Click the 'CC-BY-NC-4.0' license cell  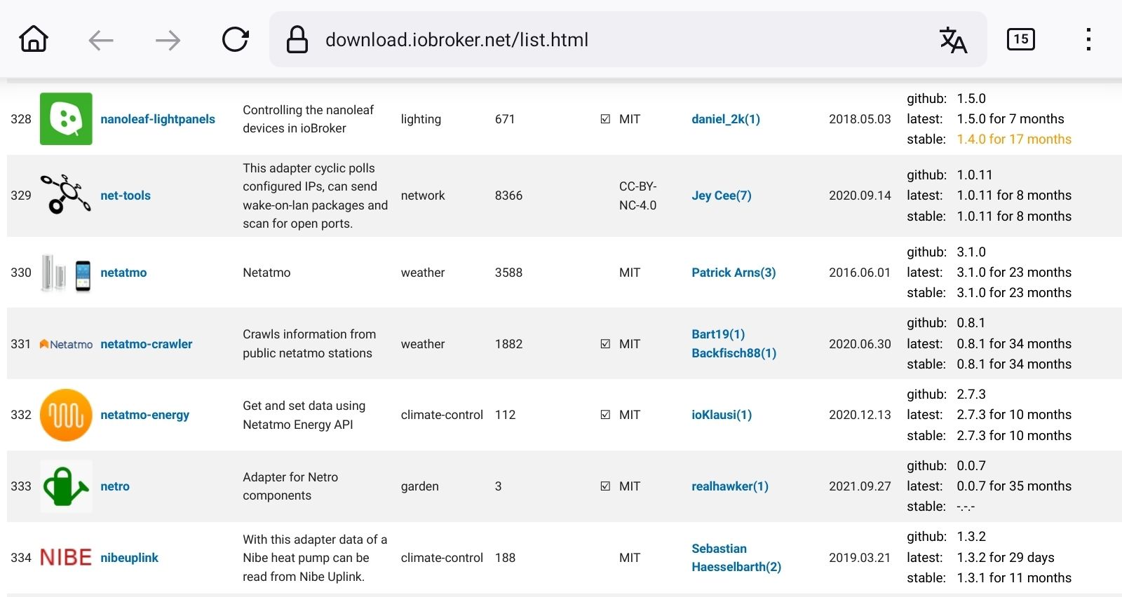click(x=638, y=195)
